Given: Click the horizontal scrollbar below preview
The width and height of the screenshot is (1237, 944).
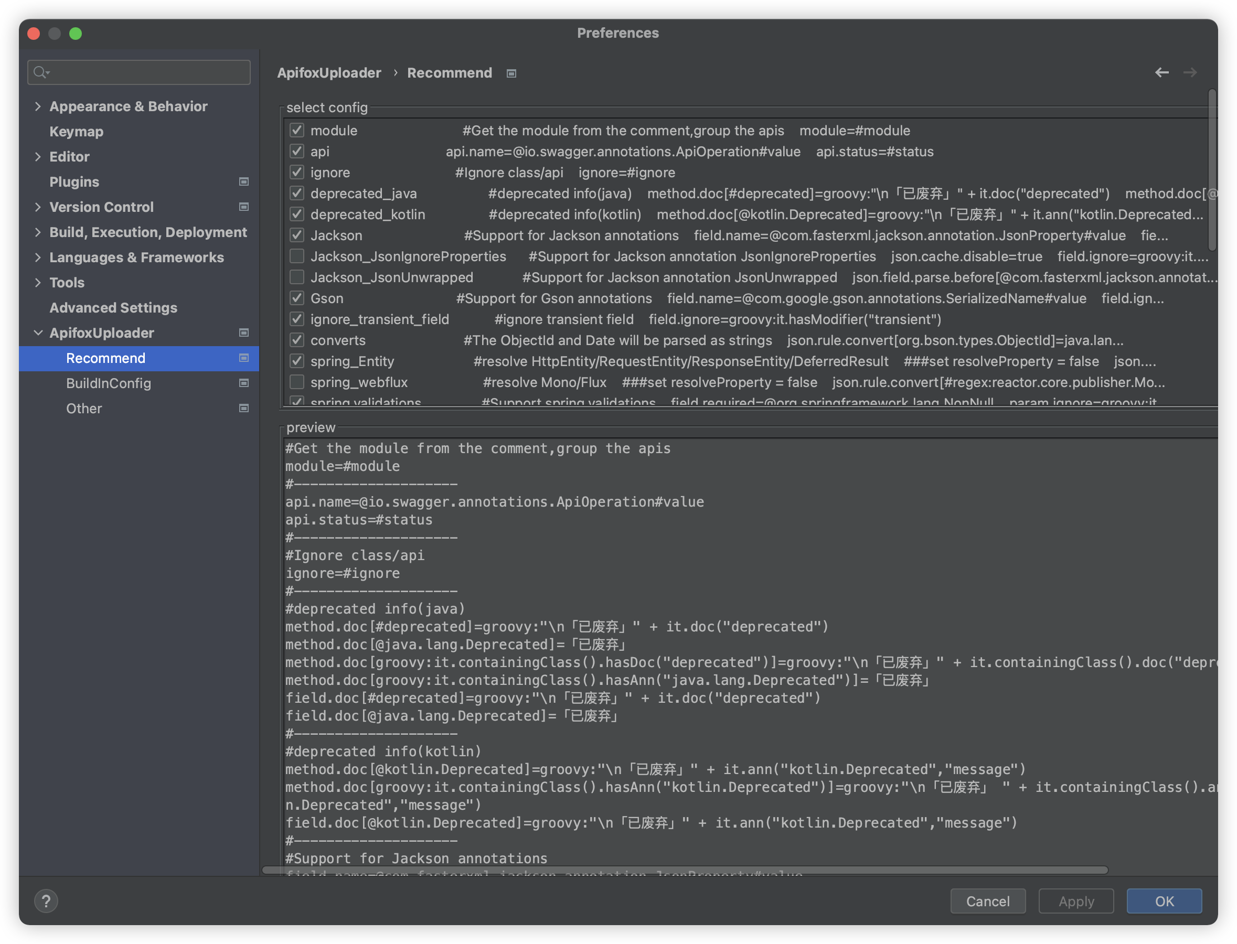Looking at the screenshot, I should (x=685, y=870).
